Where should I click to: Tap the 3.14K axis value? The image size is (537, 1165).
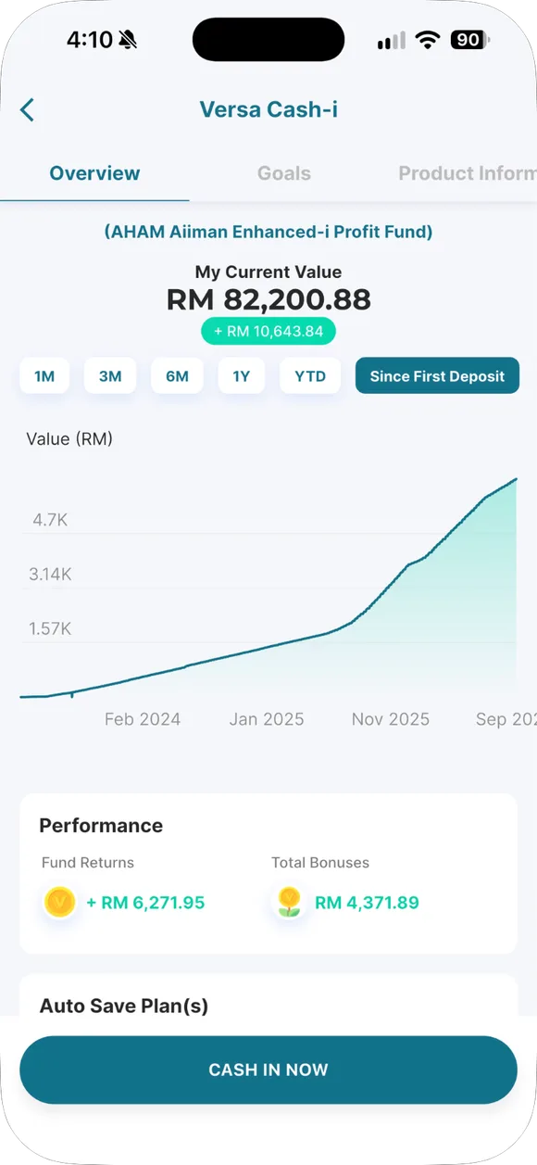[50, 575]
